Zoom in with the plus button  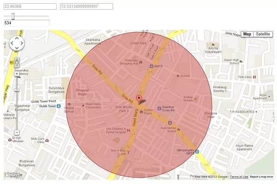(17, 74)
